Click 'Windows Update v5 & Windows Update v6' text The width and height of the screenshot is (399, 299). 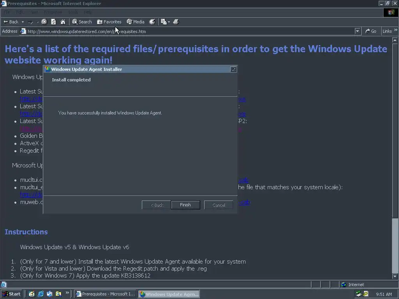point(74,247)
